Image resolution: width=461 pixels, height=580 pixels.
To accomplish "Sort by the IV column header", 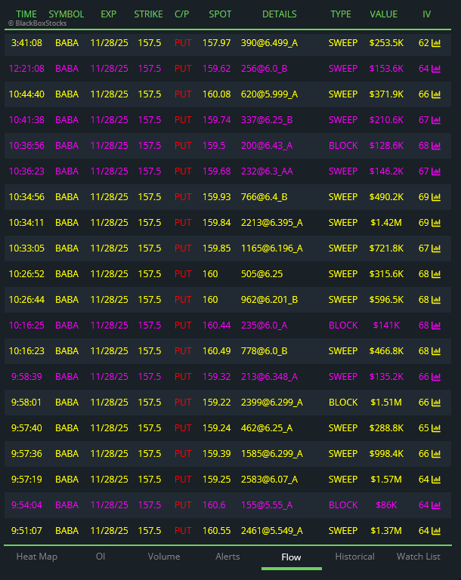I will [426, 14].
